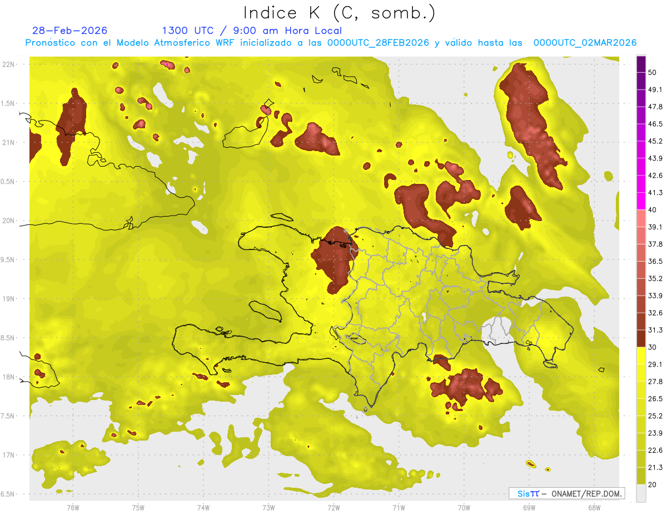Click the "75W" longitude label
The height and width of the screenshot is (515, 667).
(x=138, y=508)
